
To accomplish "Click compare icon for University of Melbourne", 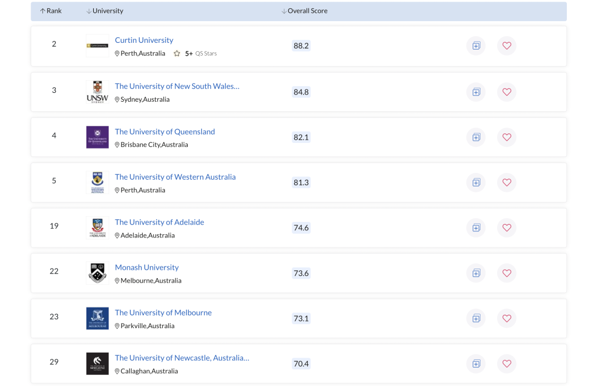I will (x=476, y=318).
